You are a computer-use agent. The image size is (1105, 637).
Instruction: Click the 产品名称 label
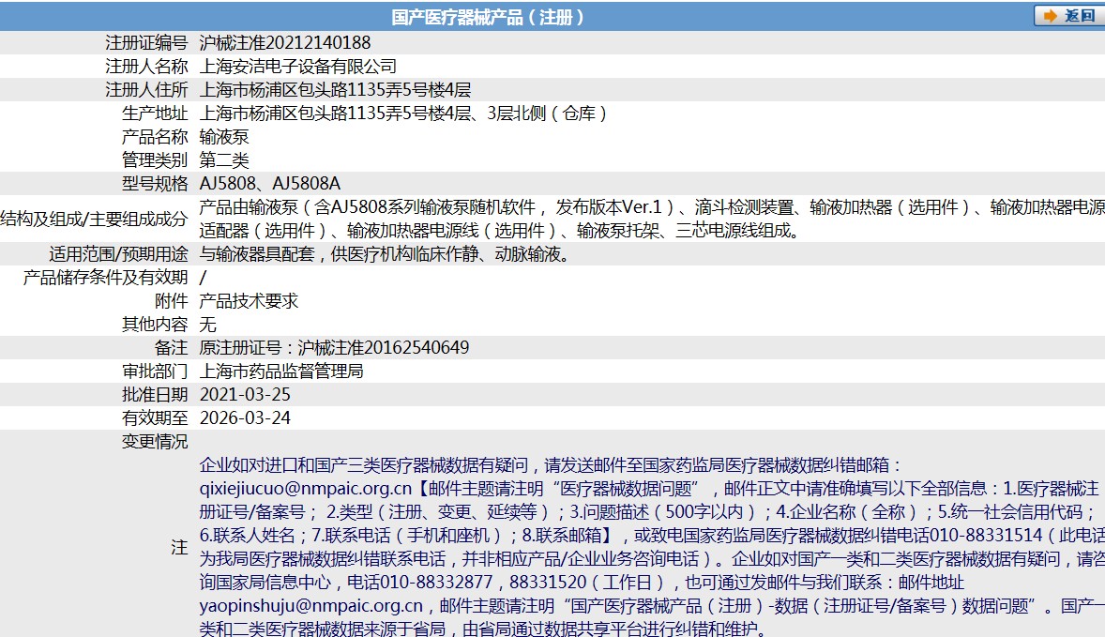pos(155,137)
